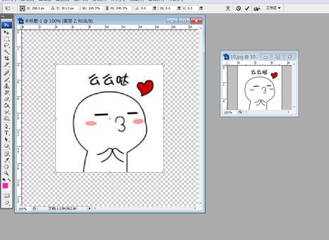Select the Move tool in the toolbox
The height and width of the screenshot is (240, 329).
[x=7, y=33]
